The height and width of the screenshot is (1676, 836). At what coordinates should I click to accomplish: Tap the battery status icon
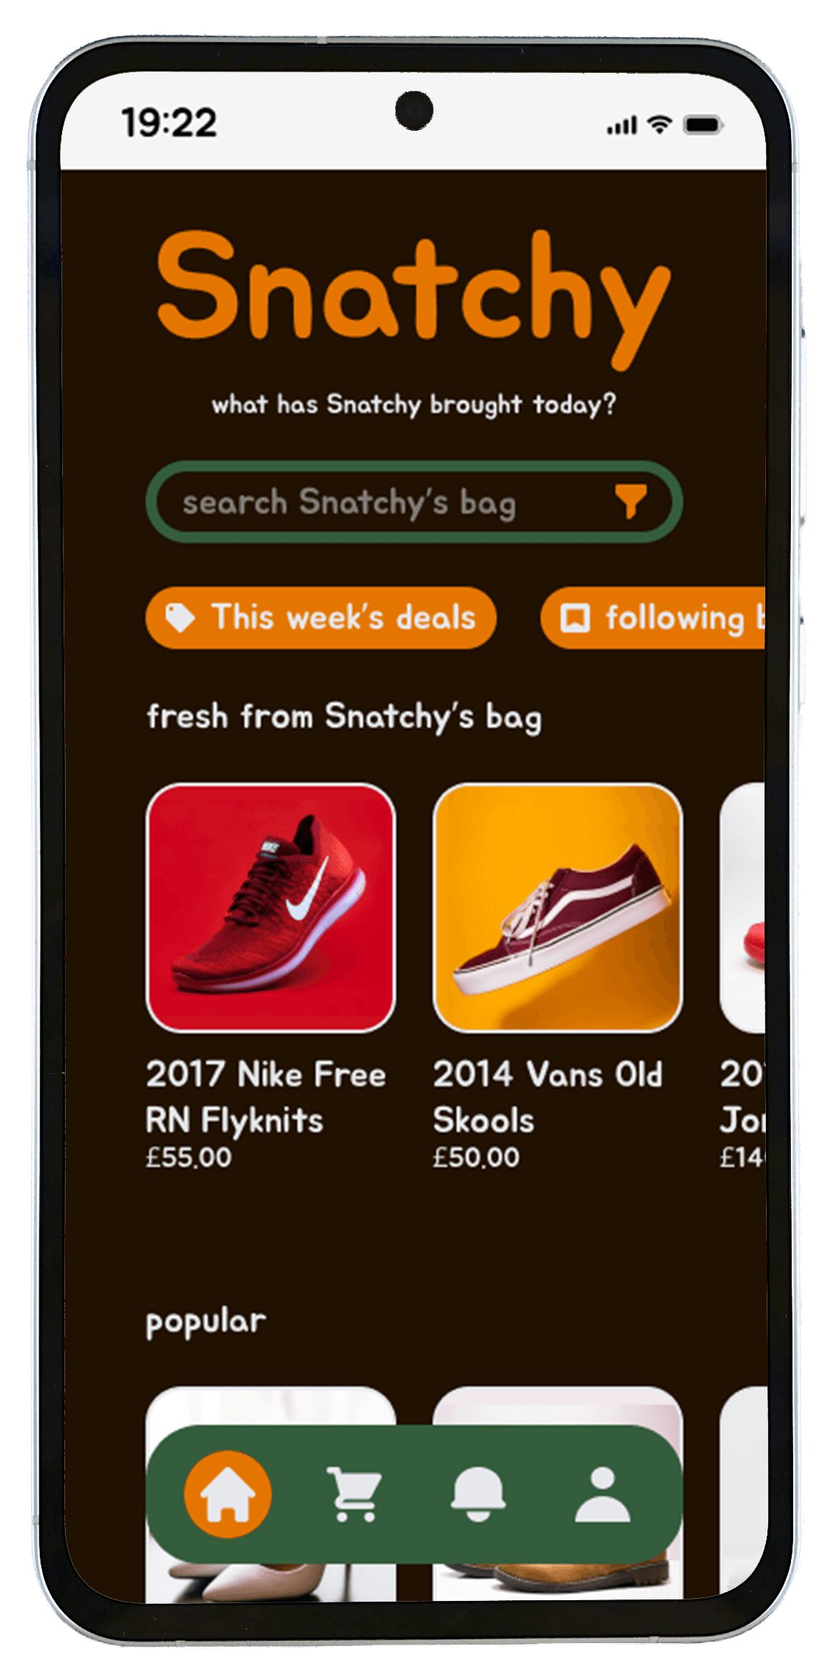click(x=703, y=125)
